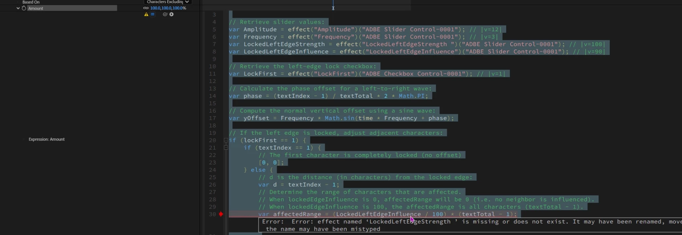Click the 'var LockedLeftEdgeInfluence' code line
This screenshot has height=235, width=682.
(417, 52)
